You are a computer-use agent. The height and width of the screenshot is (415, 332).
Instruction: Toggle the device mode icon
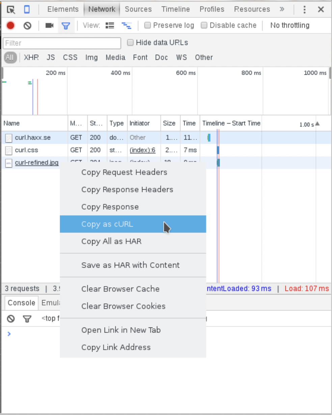coord(27,9)
